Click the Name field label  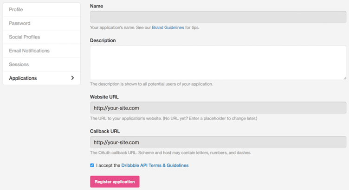pos(97,6)
